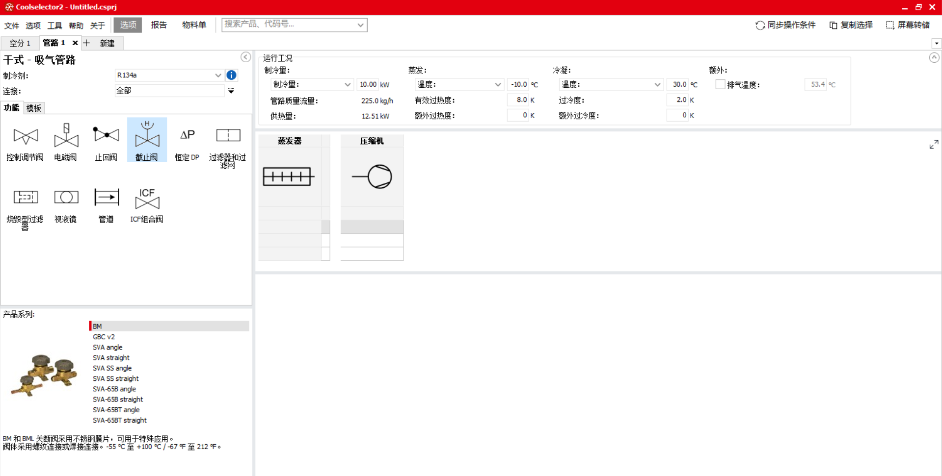Open the 连接 全部 dropdown
The image size is (942, 476).
pyautogui.click(x=231, y=91)
